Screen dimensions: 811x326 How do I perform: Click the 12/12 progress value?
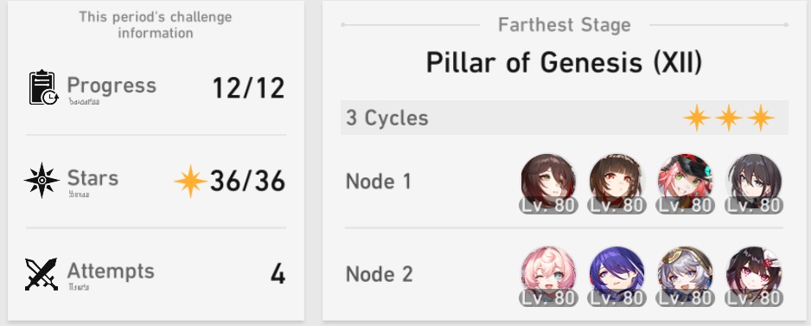tap(248, 88)
